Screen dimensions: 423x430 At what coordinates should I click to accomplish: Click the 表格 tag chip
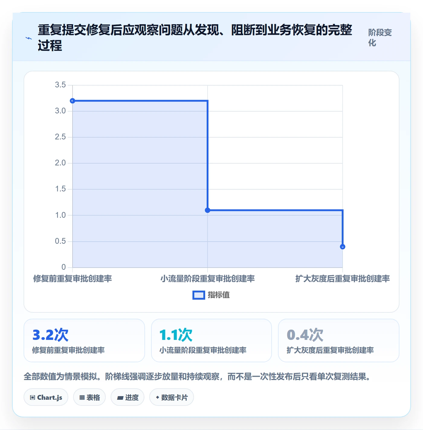89,397
